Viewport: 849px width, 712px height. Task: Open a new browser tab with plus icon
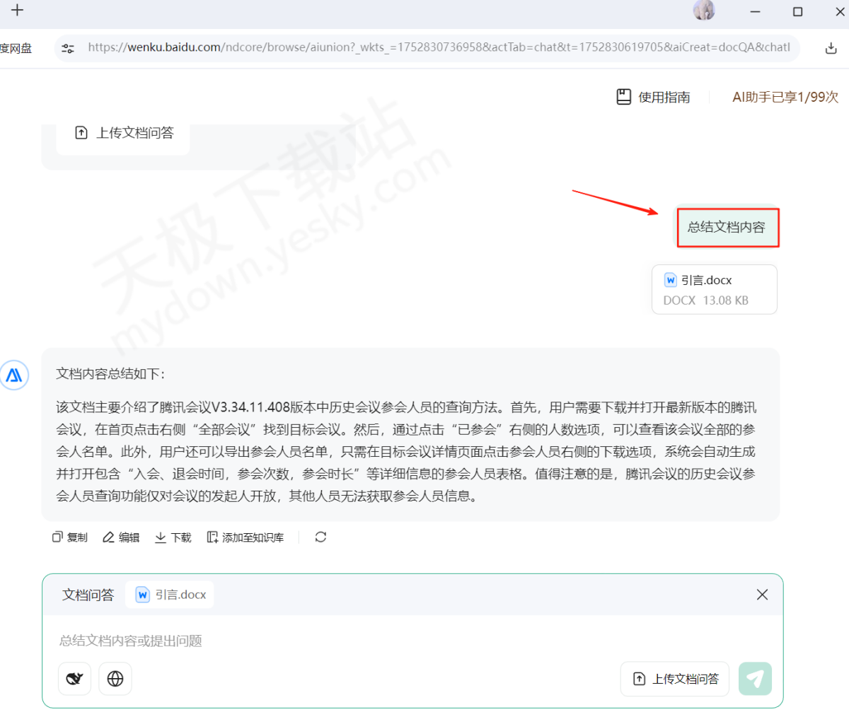(18, 11)
